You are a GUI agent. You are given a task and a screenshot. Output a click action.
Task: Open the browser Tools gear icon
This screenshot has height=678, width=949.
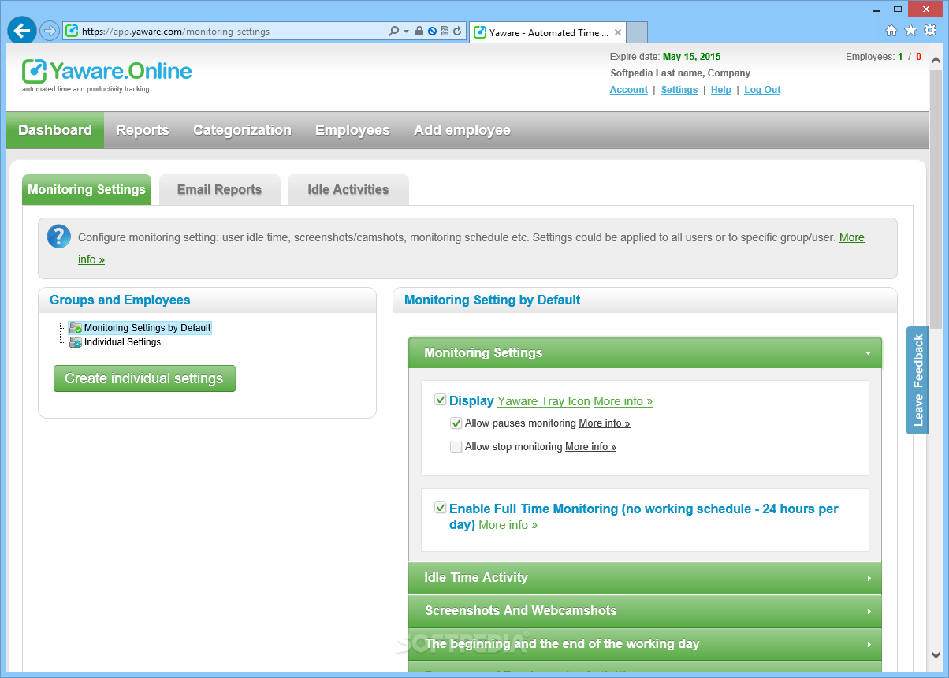[x=930, y=31]
